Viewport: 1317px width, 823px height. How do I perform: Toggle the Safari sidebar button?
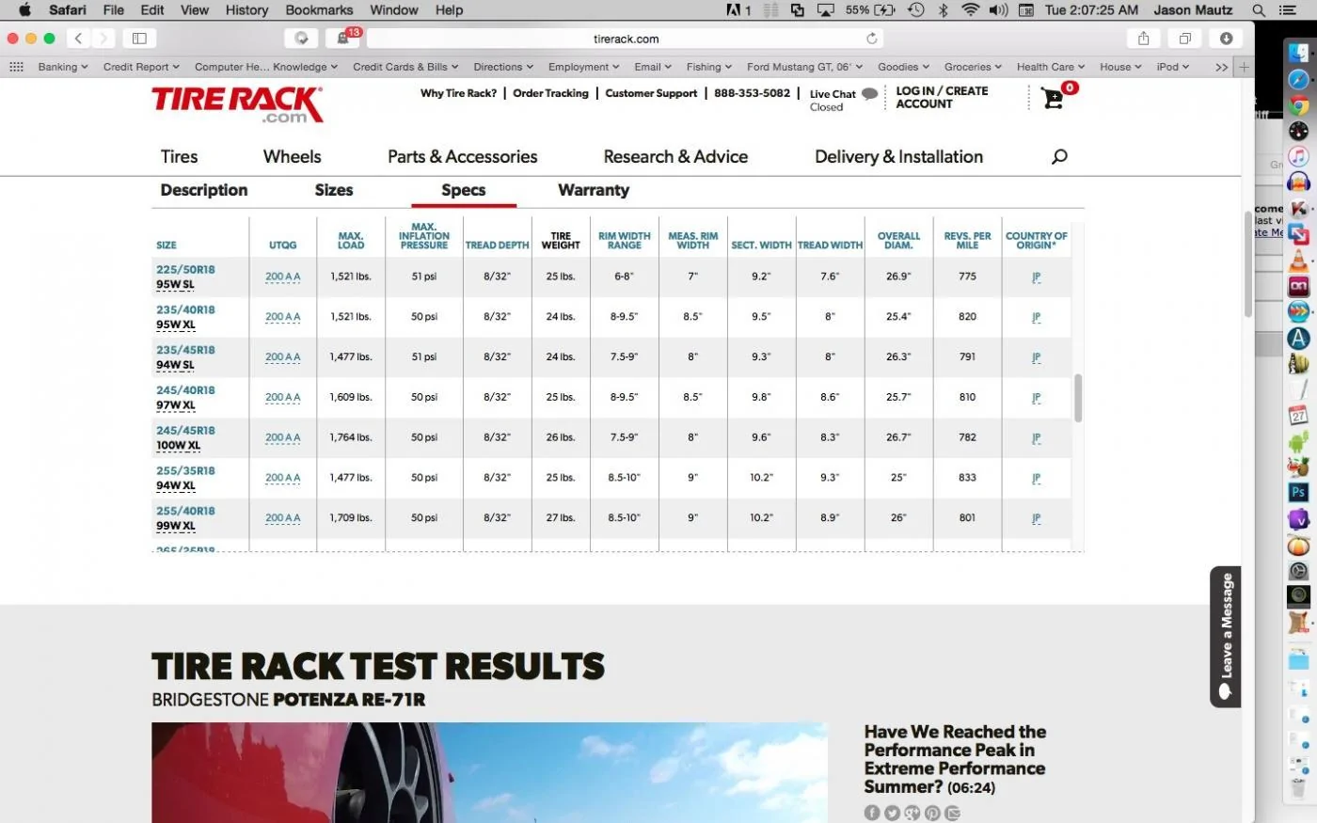coord(139,39)
